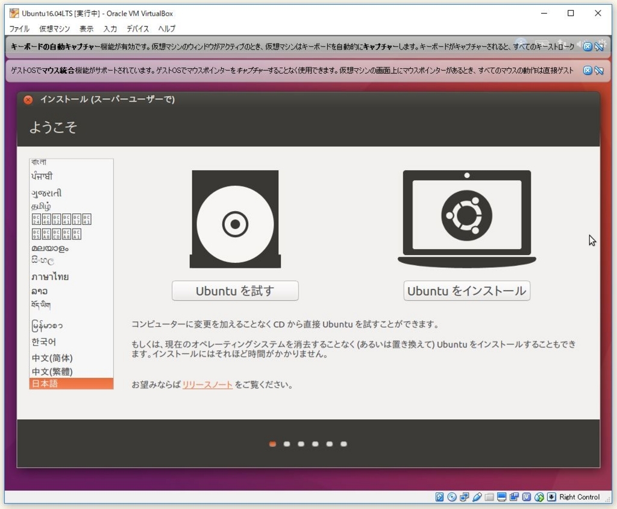Select 中文(繁體) in the language list
617x509 pixels.
click(x=52, y=371)
